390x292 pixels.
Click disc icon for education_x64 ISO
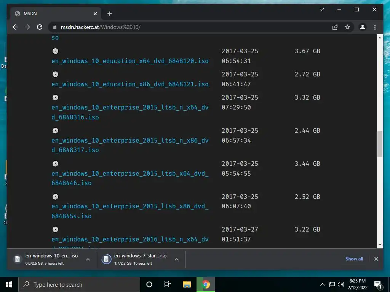pyautogui.click(x=55, y=51)
